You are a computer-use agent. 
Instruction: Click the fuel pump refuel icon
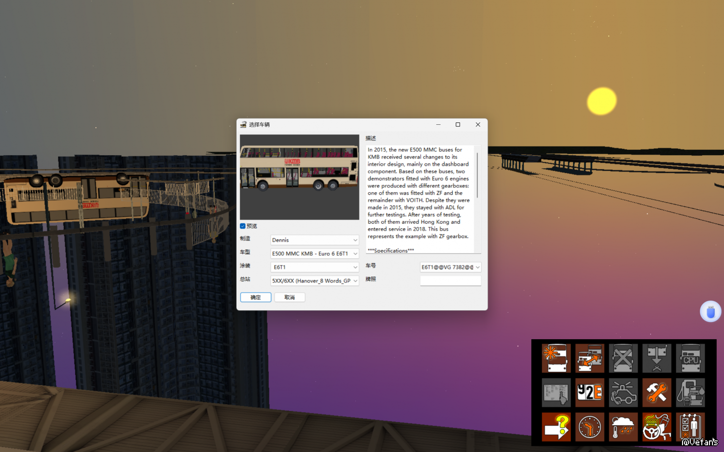point(690,393)
